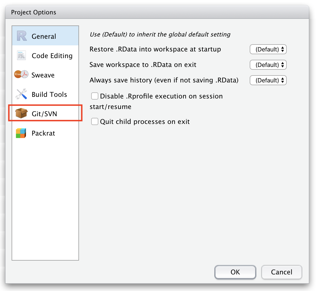Image resolution: width=316 pixels, height=291 pixels.
Task: Expand the Save workspace to .RData dropdown
Action: tap(268, 65)
